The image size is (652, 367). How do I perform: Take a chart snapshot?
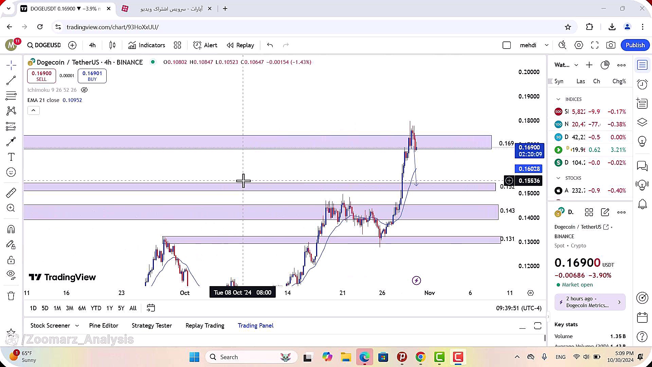point(611,45)
